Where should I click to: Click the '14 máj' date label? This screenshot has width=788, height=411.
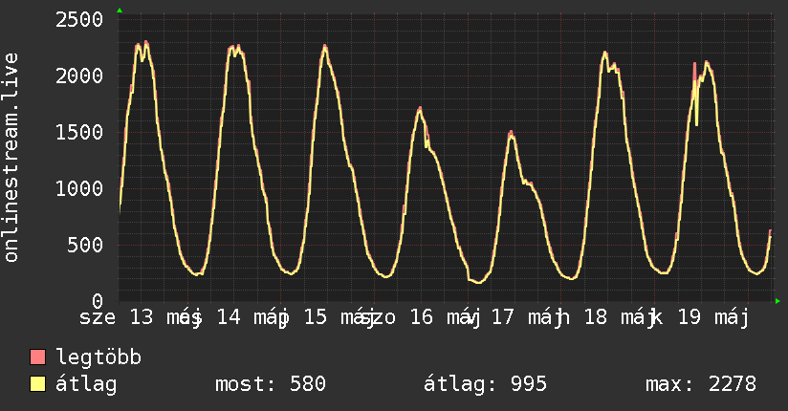click(252, 317)
